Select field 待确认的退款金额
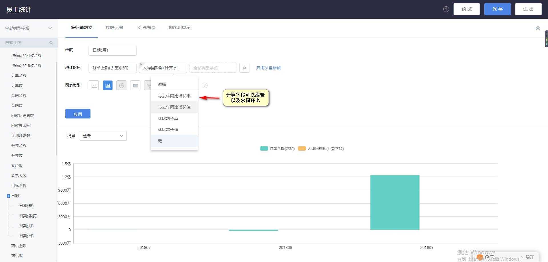The image size is (548, 262). (26, 65)
